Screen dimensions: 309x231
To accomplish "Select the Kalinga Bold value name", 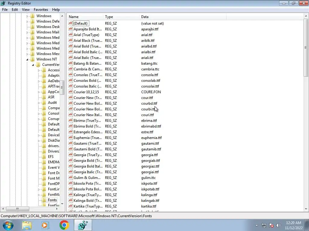I will [x=88, y=201].
